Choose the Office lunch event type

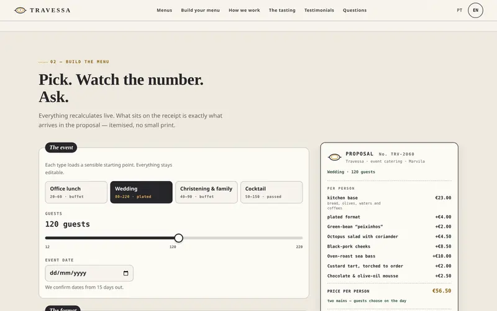click(x=76, y=192)
